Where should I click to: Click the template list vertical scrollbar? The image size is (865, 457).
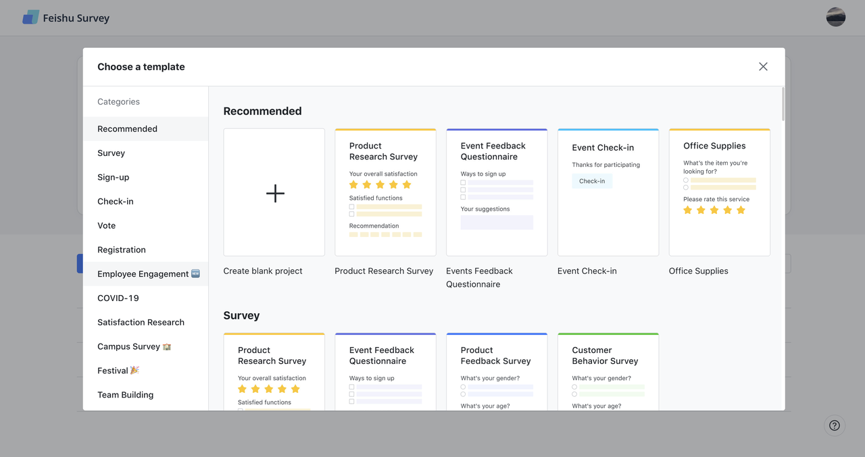pos(783,104)
